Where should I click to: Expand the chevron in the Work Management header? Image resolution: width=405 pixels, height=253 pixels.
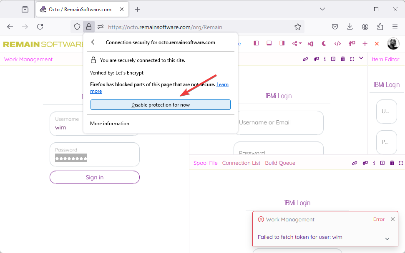coord(361,58)
